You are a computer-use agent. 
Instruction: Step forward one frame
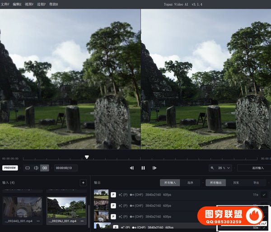(154, 168)
